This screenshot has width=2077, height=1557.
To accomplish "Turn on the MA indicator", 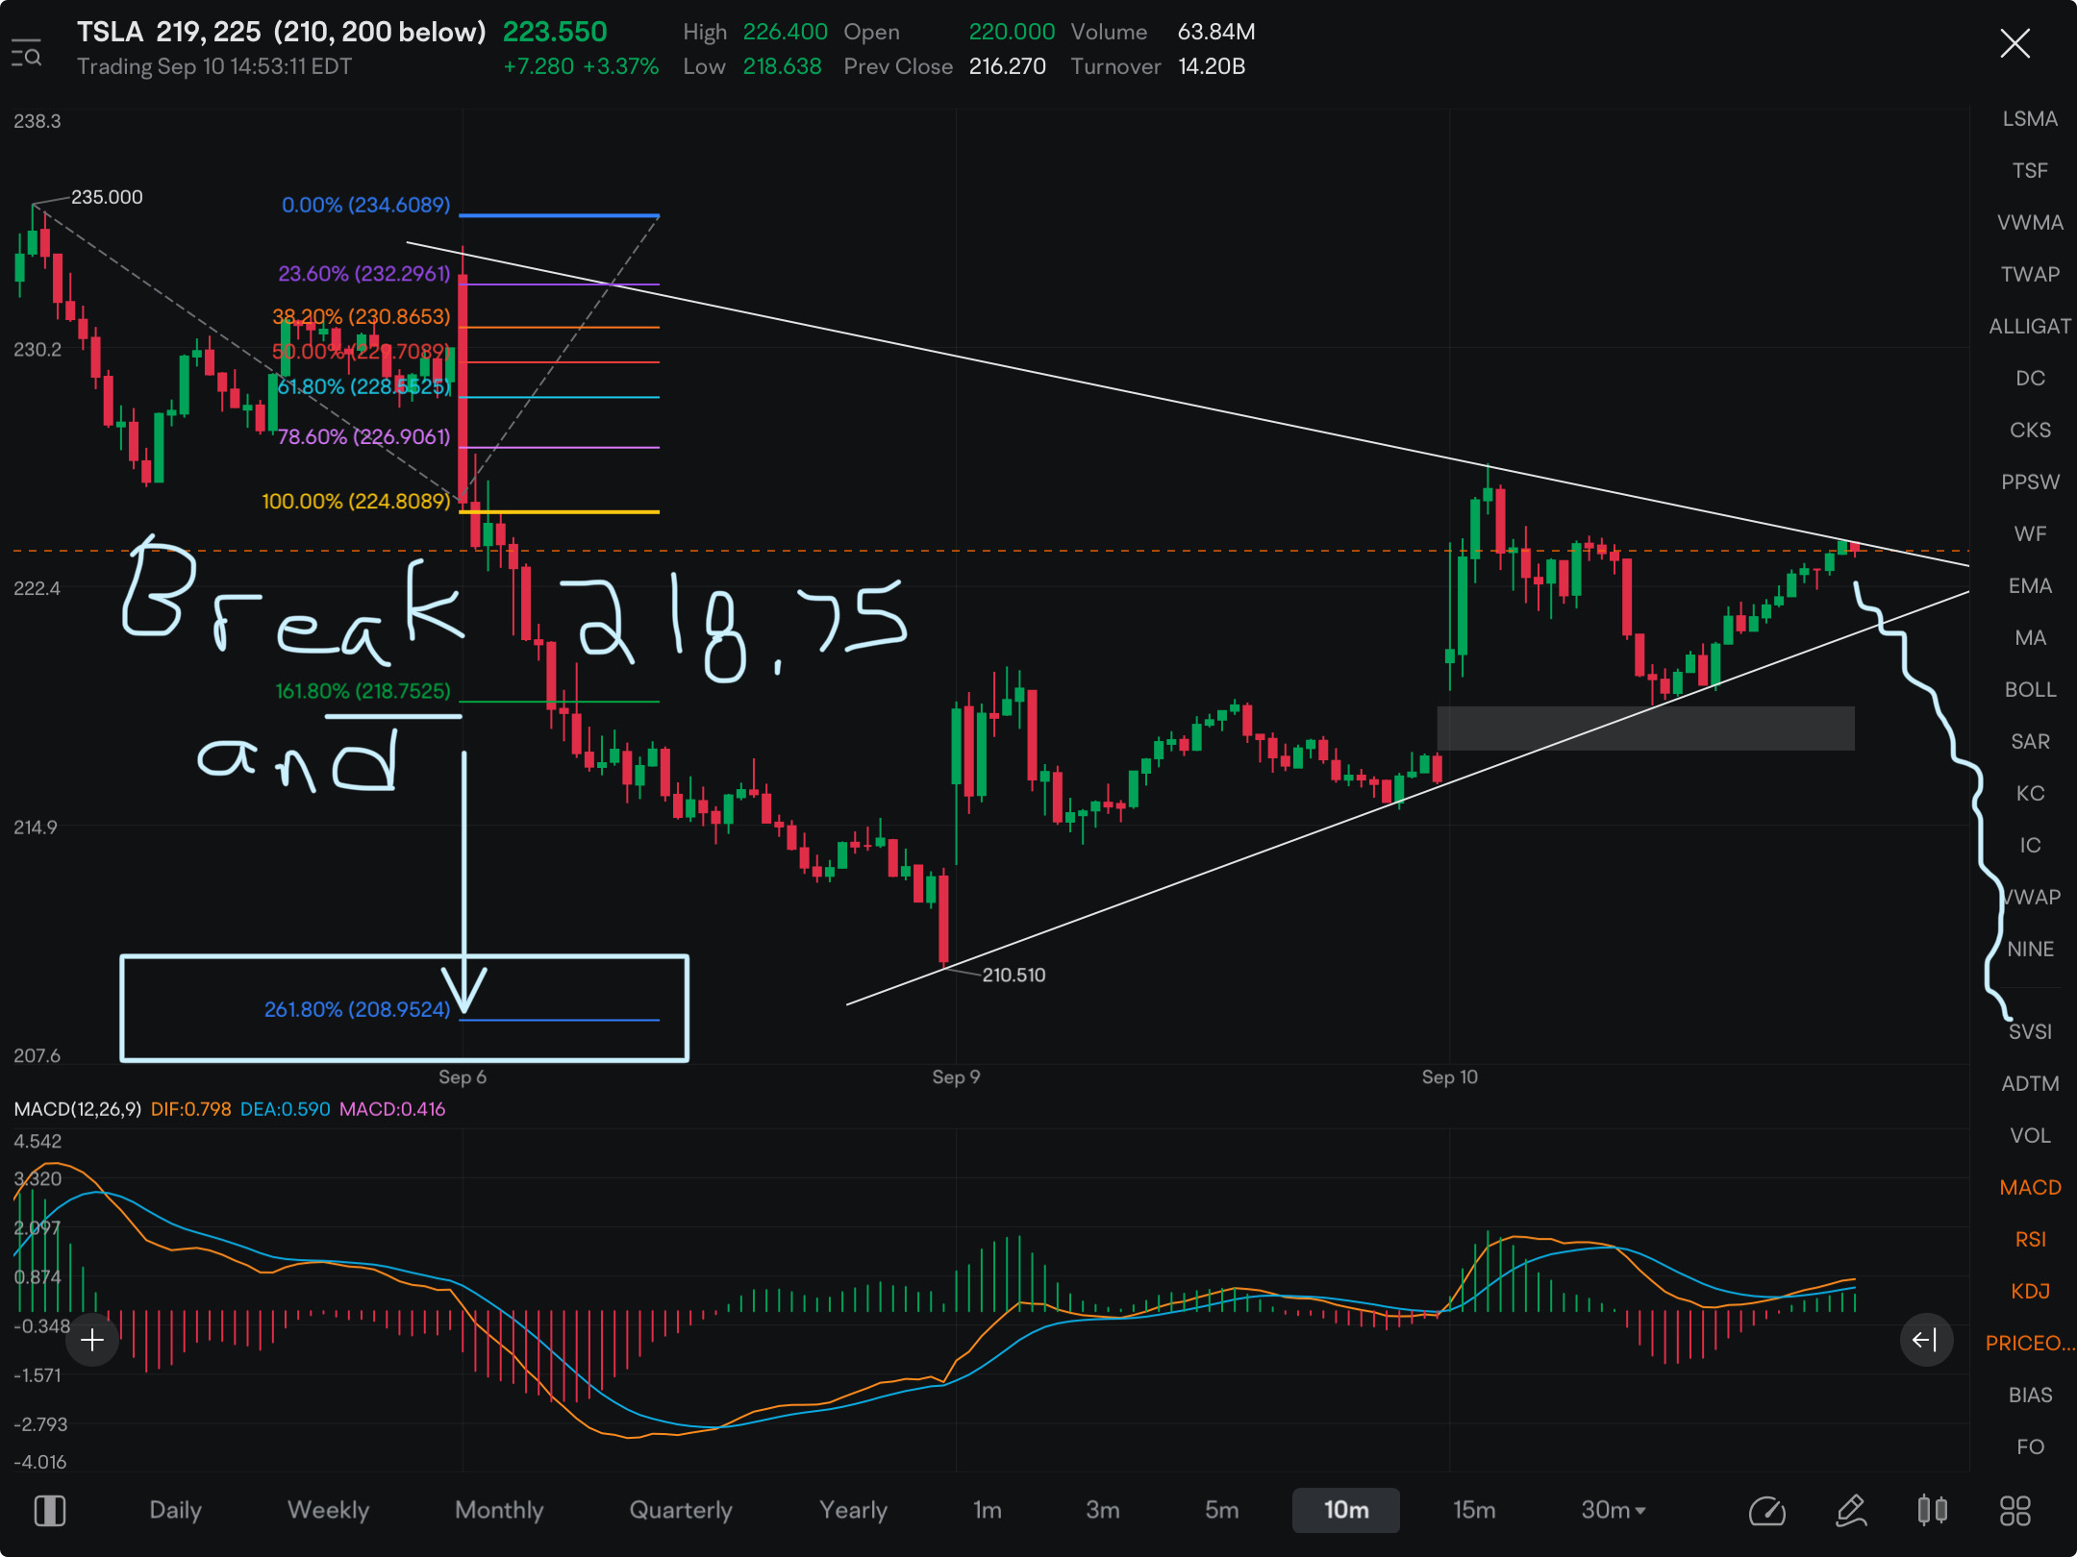I will (2030, 638).
